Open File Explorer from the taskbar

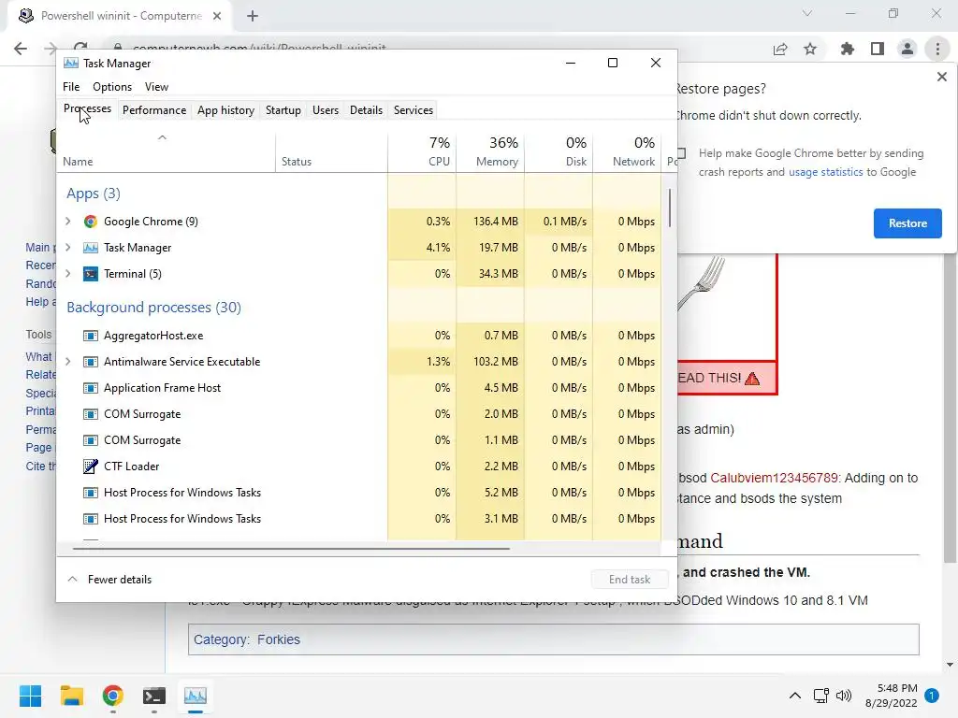pos(71,696)
